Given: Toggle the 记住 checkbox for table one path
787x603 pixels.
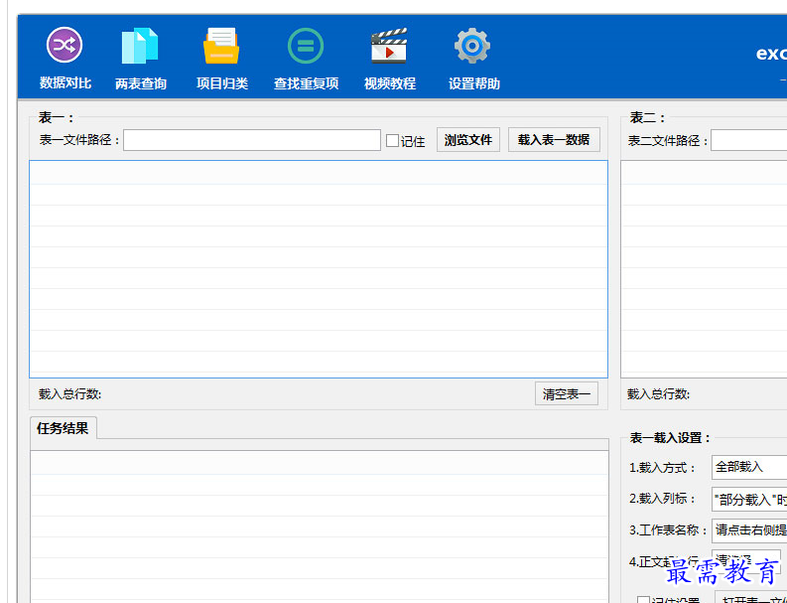Looking at the screenshot, I should pyautogui.click(x=393, y=141).
